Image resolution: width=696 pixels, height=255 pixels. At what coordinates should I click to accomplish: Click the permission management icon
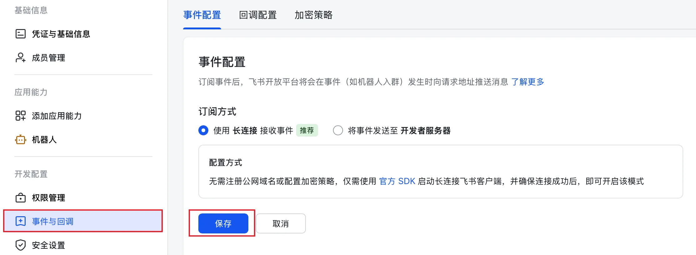click(21, 198)
